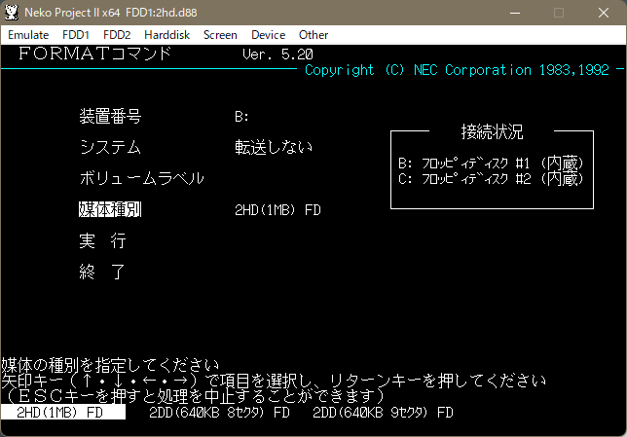
Task: Select the システム item
Action: [x=110, y=147]
